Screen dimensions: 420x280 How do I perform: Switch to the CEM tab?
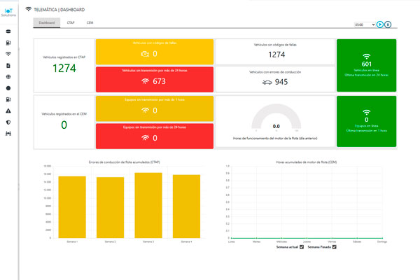[x=90, y=23]
